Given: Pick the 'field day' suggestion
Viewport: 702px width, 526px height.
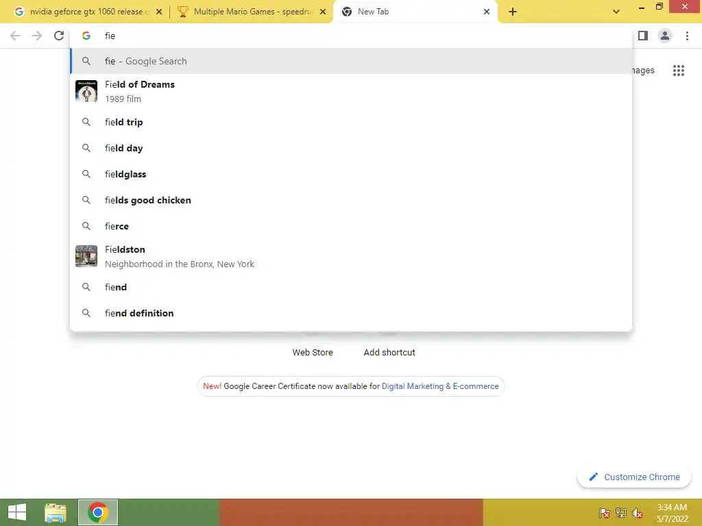Looking at the screenshot, I should pyautogui.click(x=351, y=148).
